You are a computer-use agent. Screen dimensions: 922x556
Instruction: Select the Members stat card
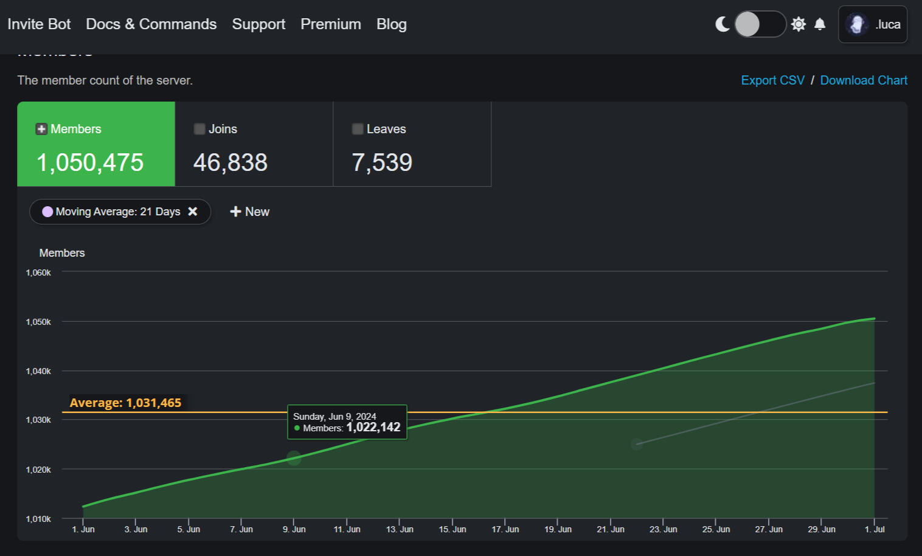click(96, 144)
